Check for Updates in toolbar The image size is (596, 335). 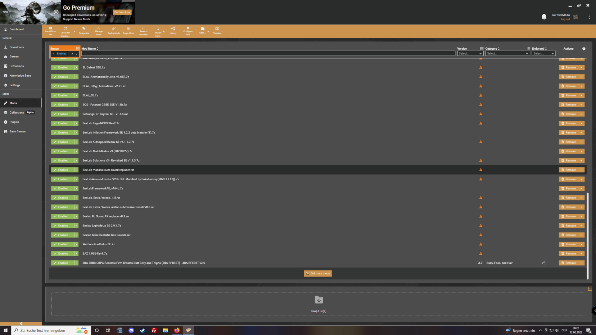65,31
